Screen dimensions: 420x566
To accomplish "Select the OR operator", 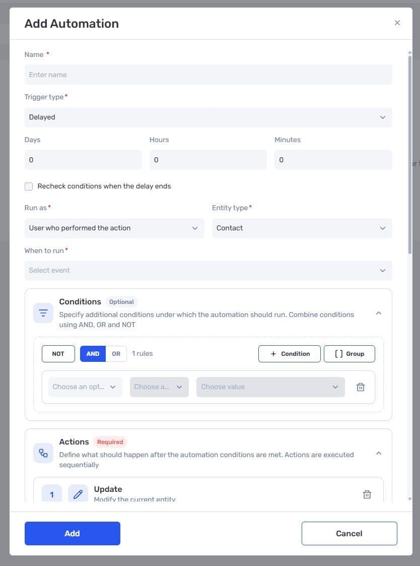I will 116,354.
